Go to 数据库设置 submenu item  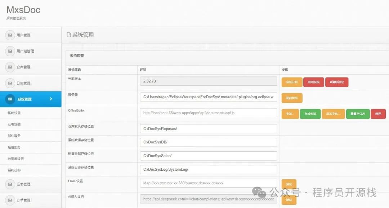click(x=16, y=159)
